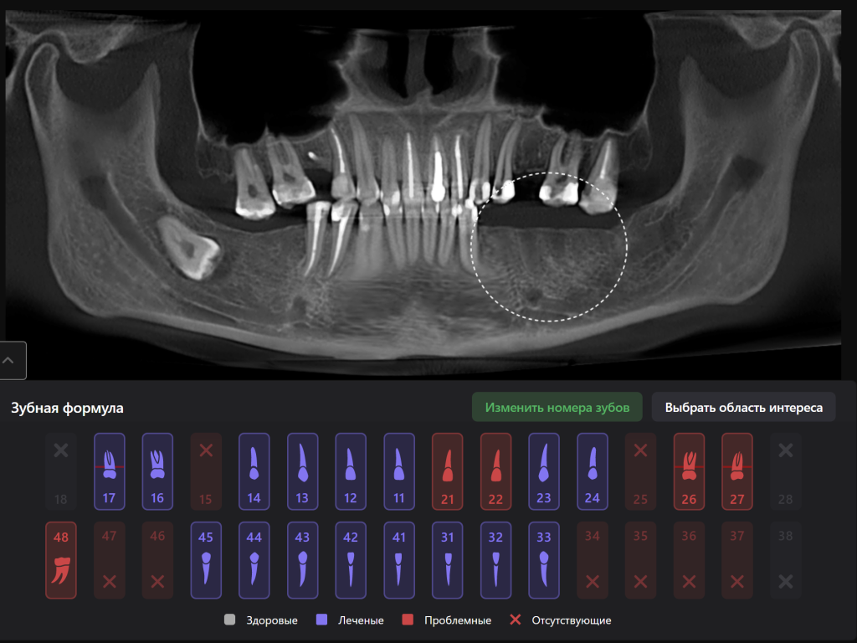This screenshot has height=643, width=857.
Task: Click the red 'Проблемные' legend swatch
Action: 408,620
